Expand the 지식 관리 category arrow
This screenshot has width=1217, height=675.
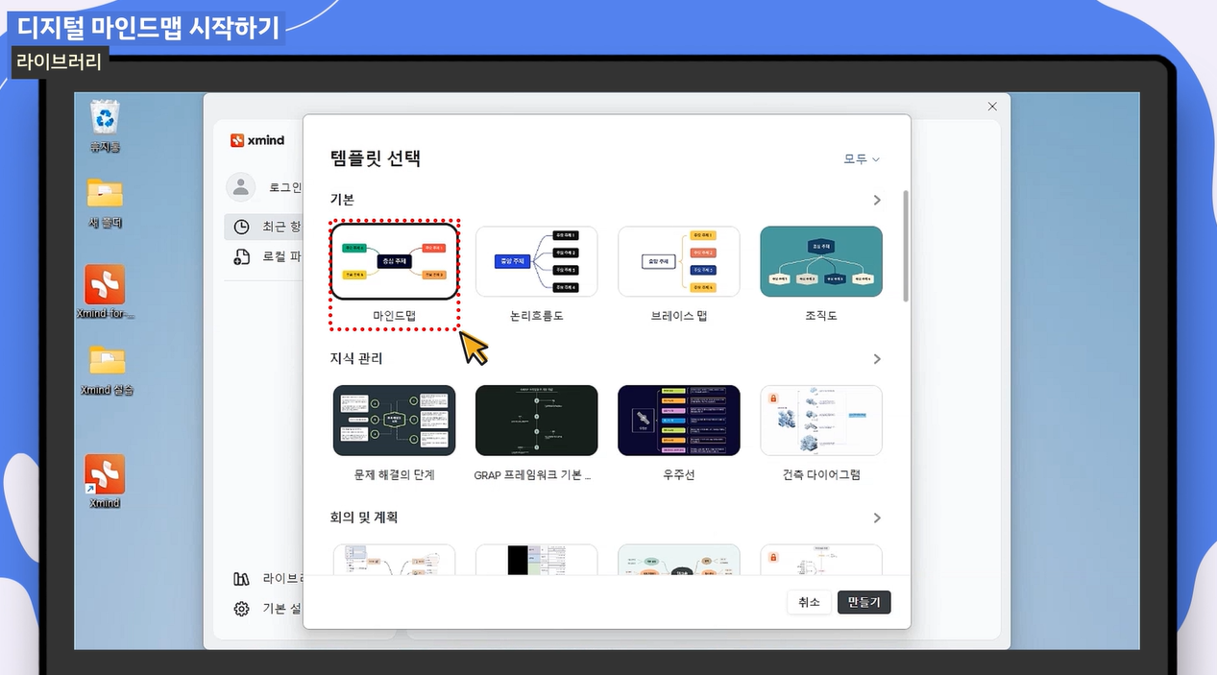click(x=876, y=359)
